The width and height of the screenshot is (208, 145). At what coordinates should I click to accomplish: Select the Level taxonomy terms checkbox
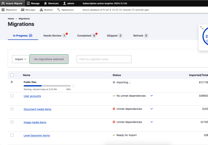click(12, 135)
